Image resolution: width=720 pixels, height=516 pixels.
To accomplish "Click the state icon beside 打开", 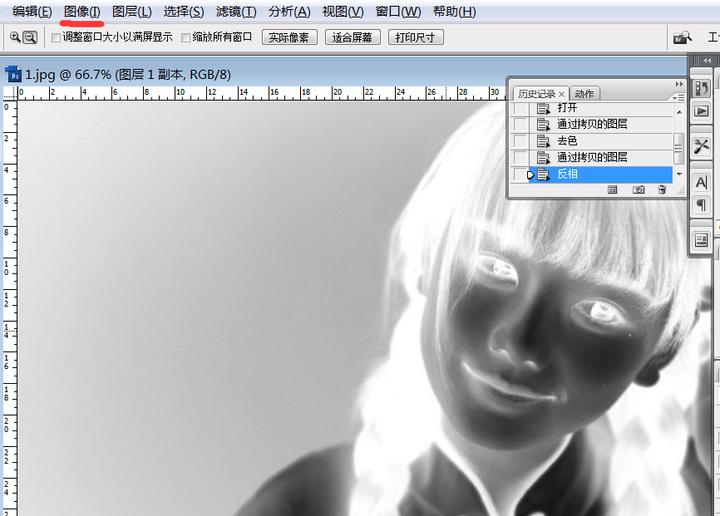I will pyautogui.click(x=543, y=108).
